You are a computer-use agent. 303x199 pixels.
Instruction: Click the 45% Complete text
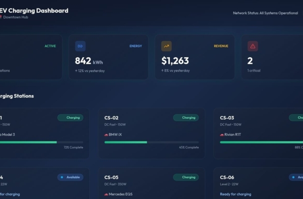coord(189,148)
